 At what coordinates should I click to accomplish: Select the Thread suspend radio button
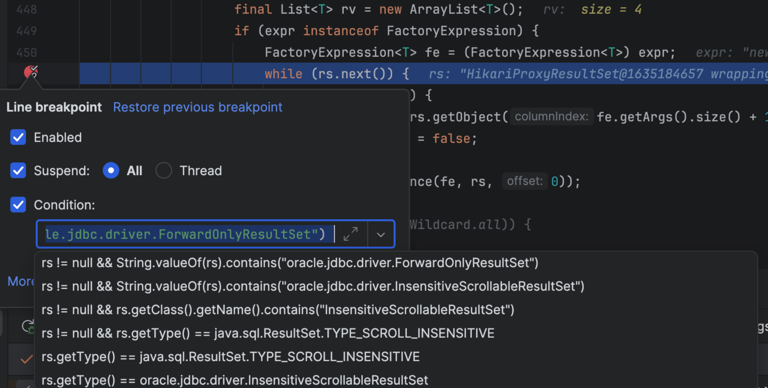(x=164, y=170)
